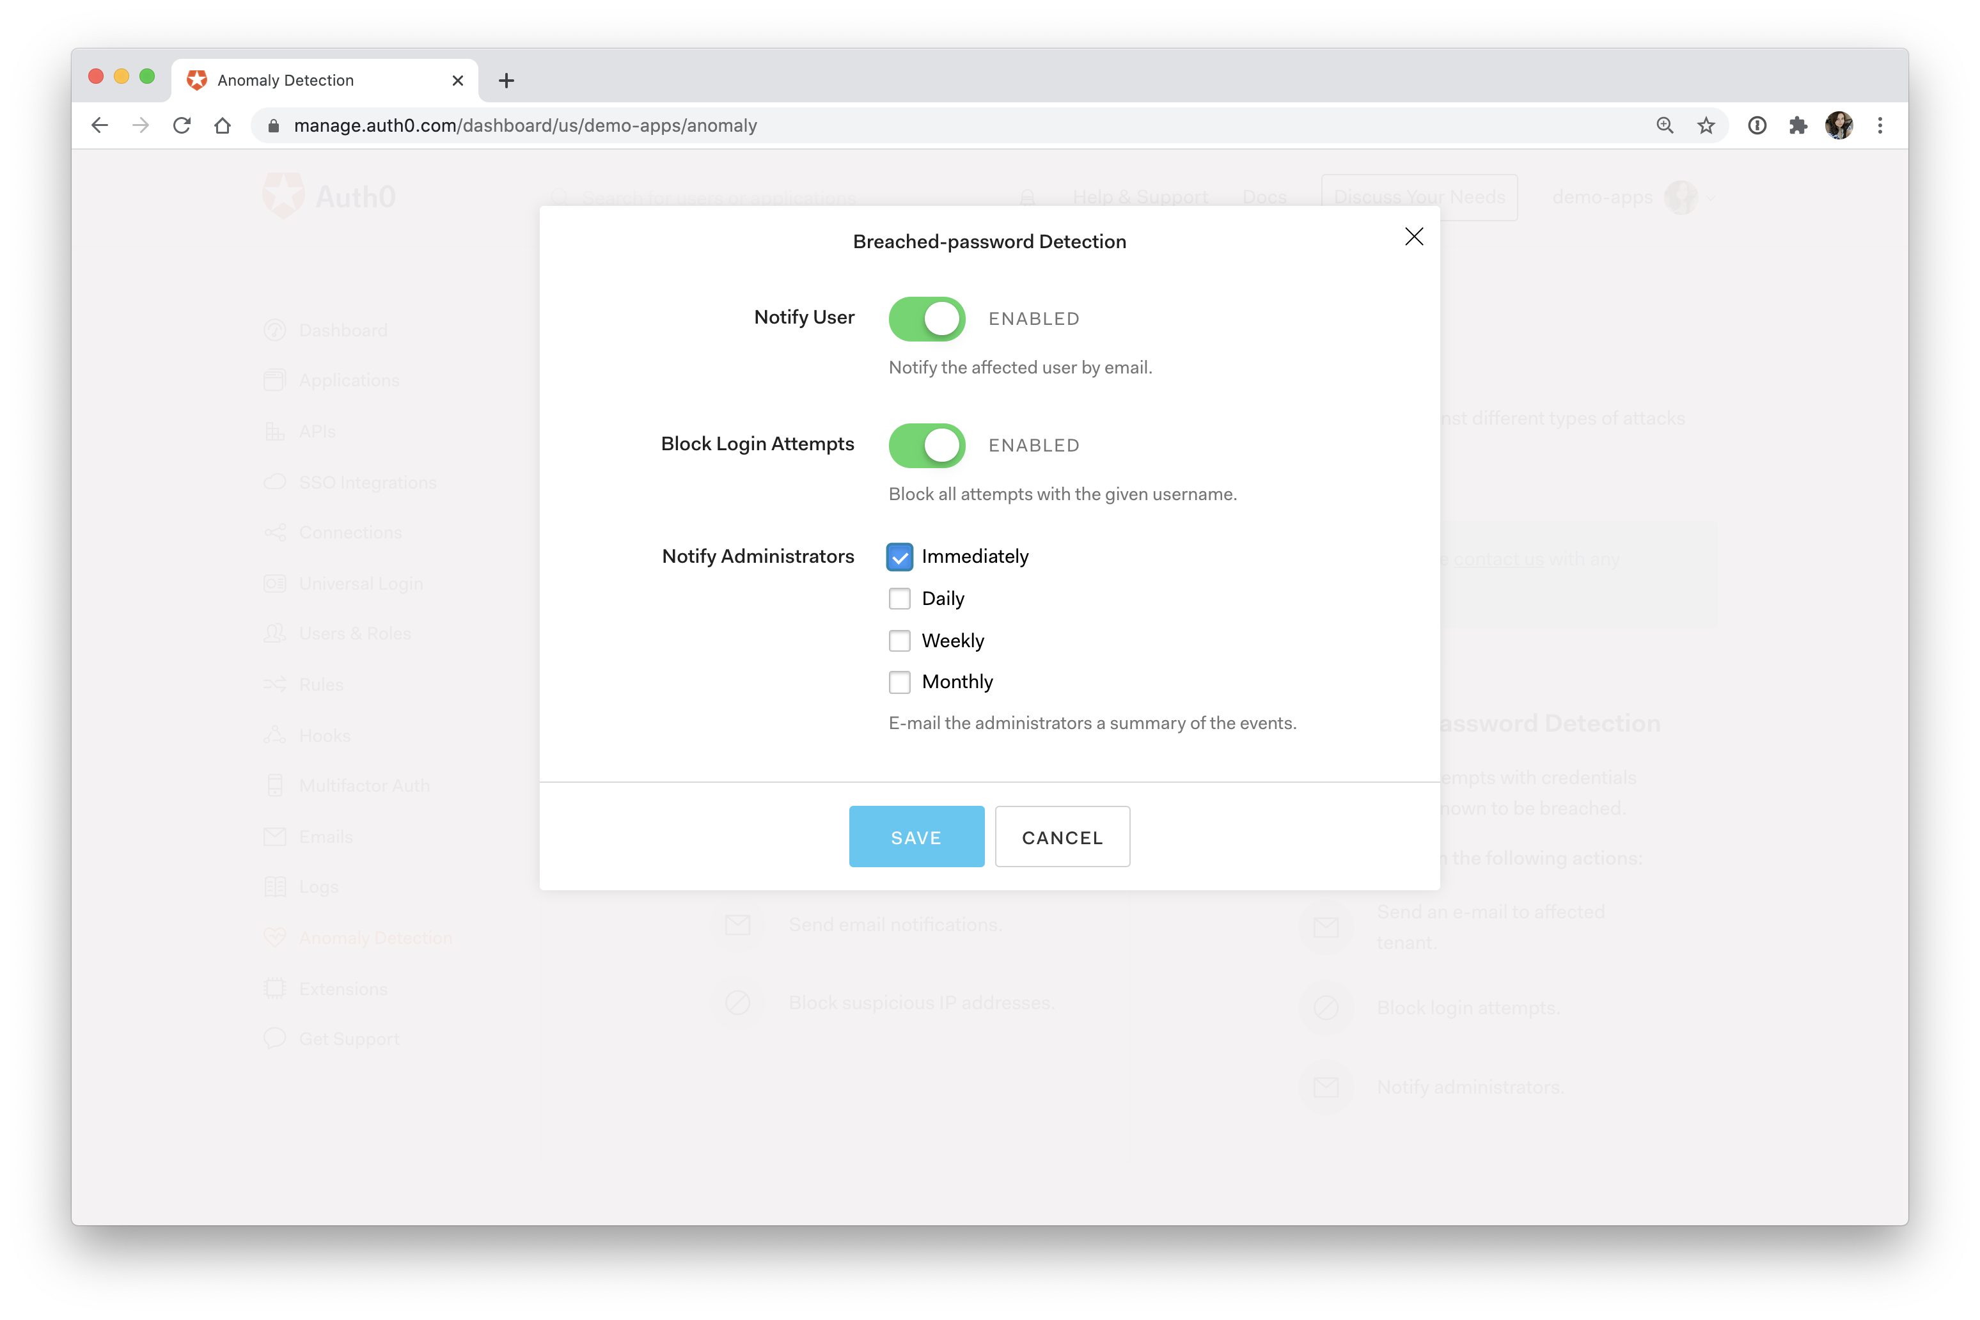Close the Breached-password Detection dialog
1980x1320 pixels.
pos(1413,237)
